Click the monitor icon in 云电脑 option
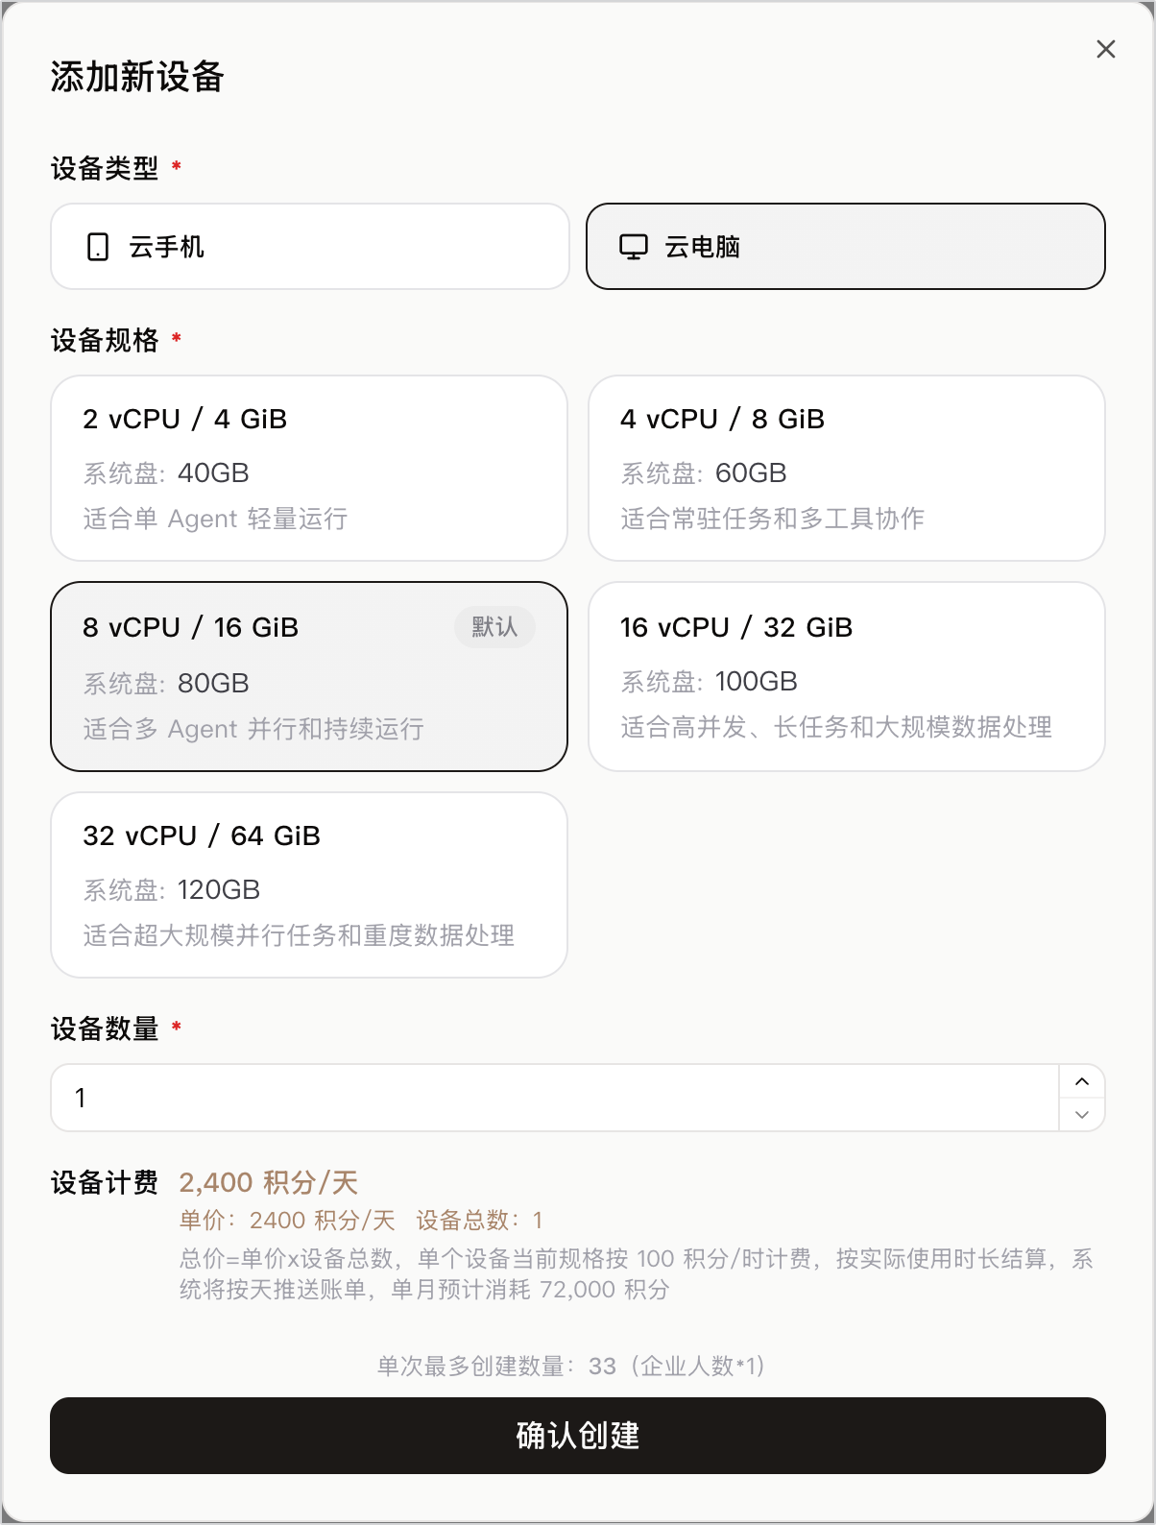This screenshot has width=1156, height=1525. pyautogui.click(x=634, y=247)
